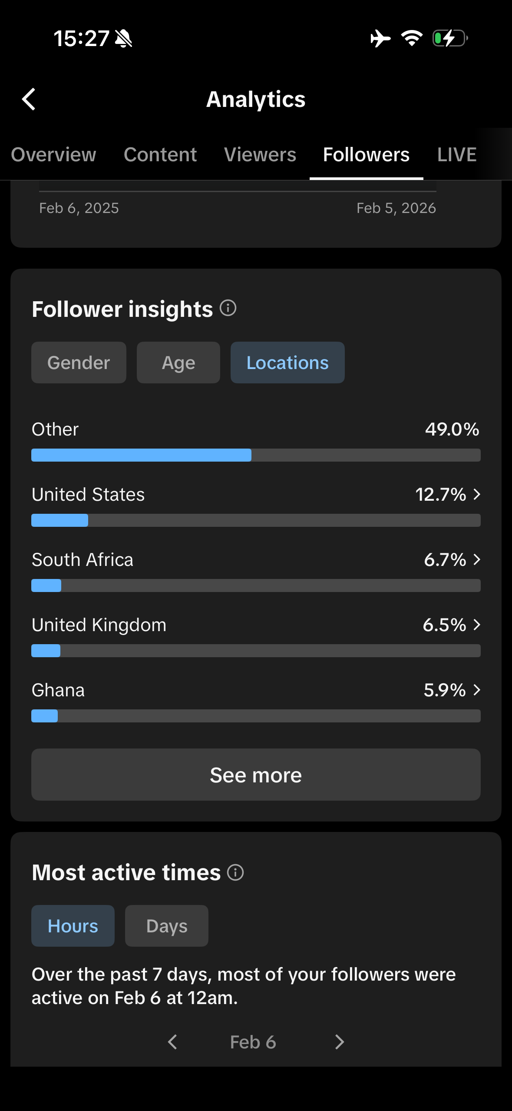Select the Gender filter chip
Viewport: 512px width, 1111px height.
tap(79, 363)
